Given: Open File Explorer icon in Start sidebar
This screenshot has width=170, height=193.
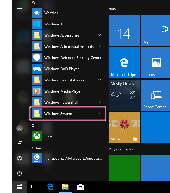Looking at the screenshot, I should pos(20,143).
